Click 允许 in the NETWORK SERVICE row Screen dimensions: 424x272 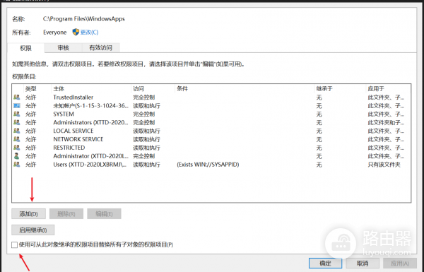[x=30, y=139]
